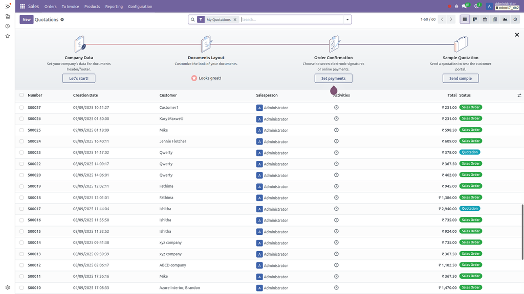
Task: Click the Set payments button
Action: [x=333, y=78]
